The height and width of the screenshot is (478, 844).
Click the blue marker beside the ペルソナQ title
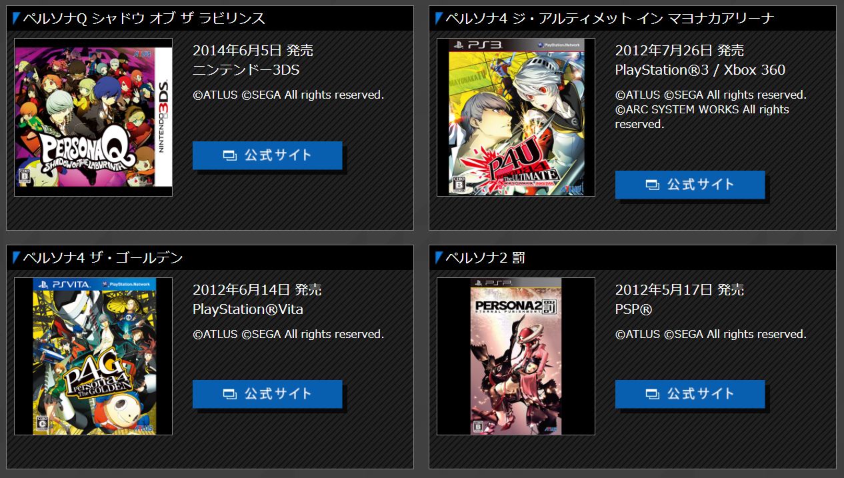[x=16, y=17]
